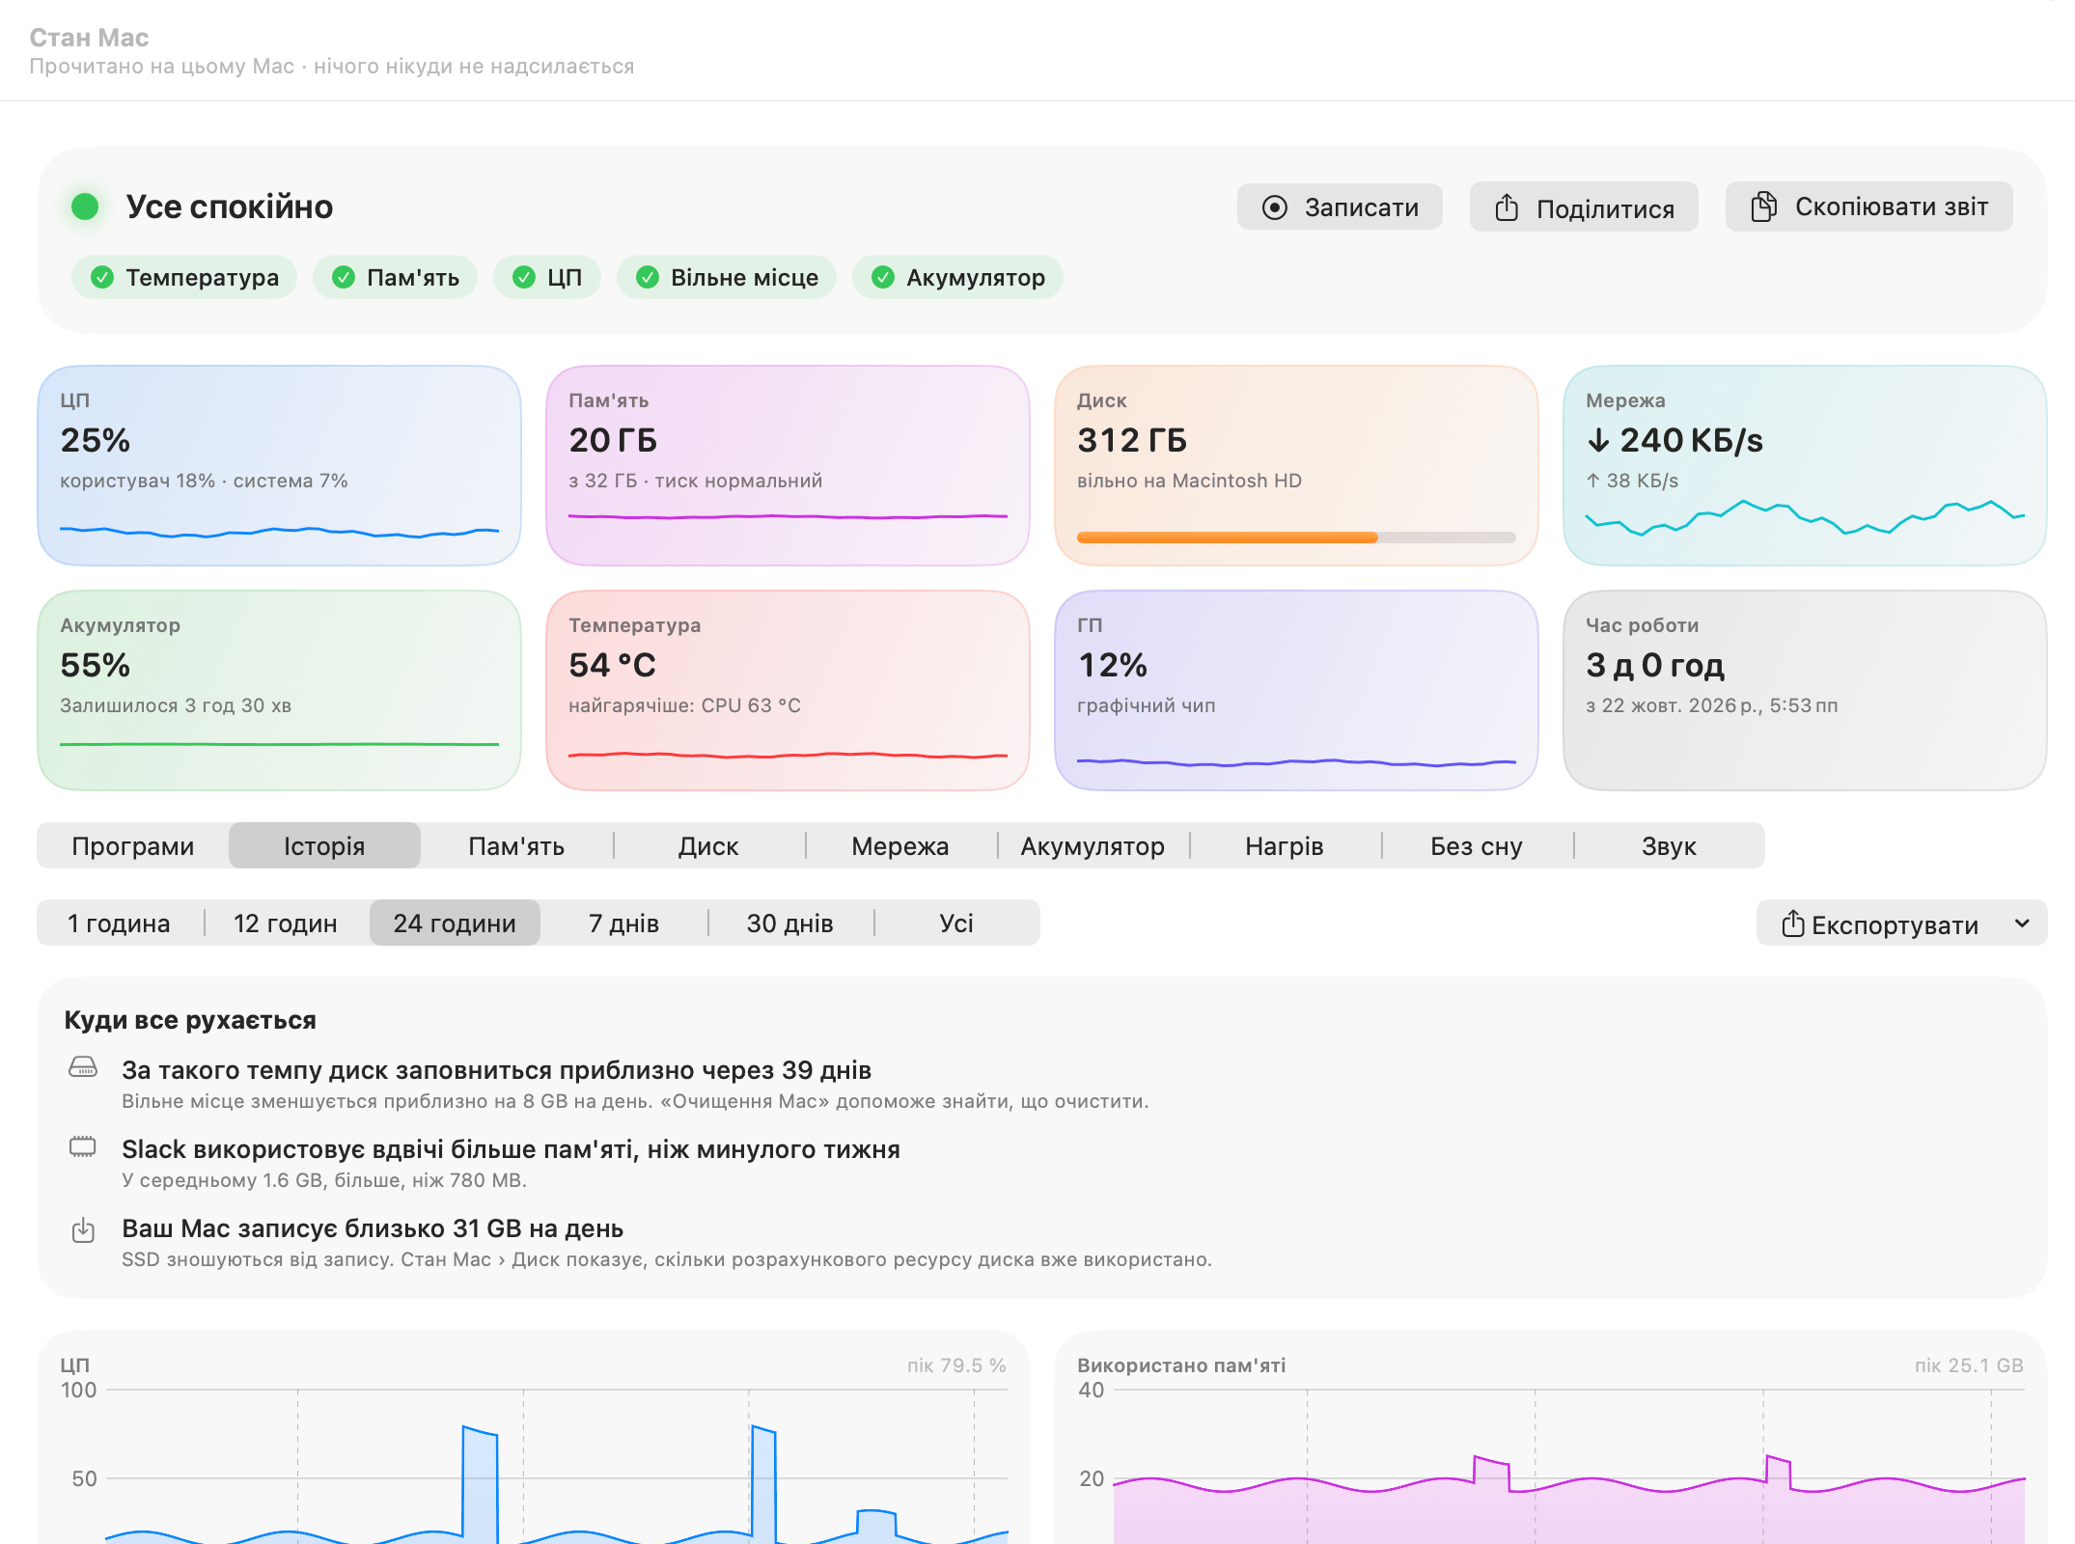Screen dimensions: 2075x1544
Task: Select the 1 година time range
Action: (x=119, y=924)
